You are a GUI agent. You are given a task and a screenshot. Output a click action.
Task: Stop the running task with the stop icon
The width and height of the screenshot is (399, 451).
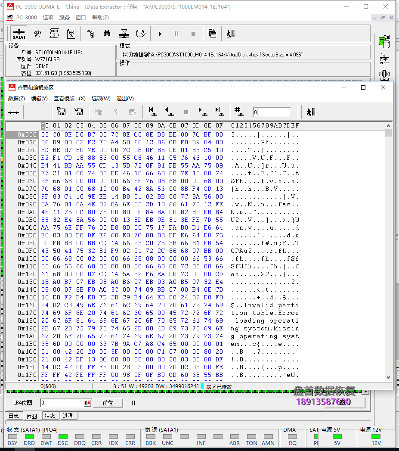tap(194, 33)
